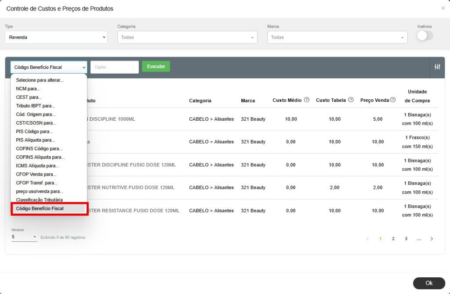The height and width of the screenshot is (294, 450).
Task: Open the column settings sliders icon
Action: tap(437, 67)
